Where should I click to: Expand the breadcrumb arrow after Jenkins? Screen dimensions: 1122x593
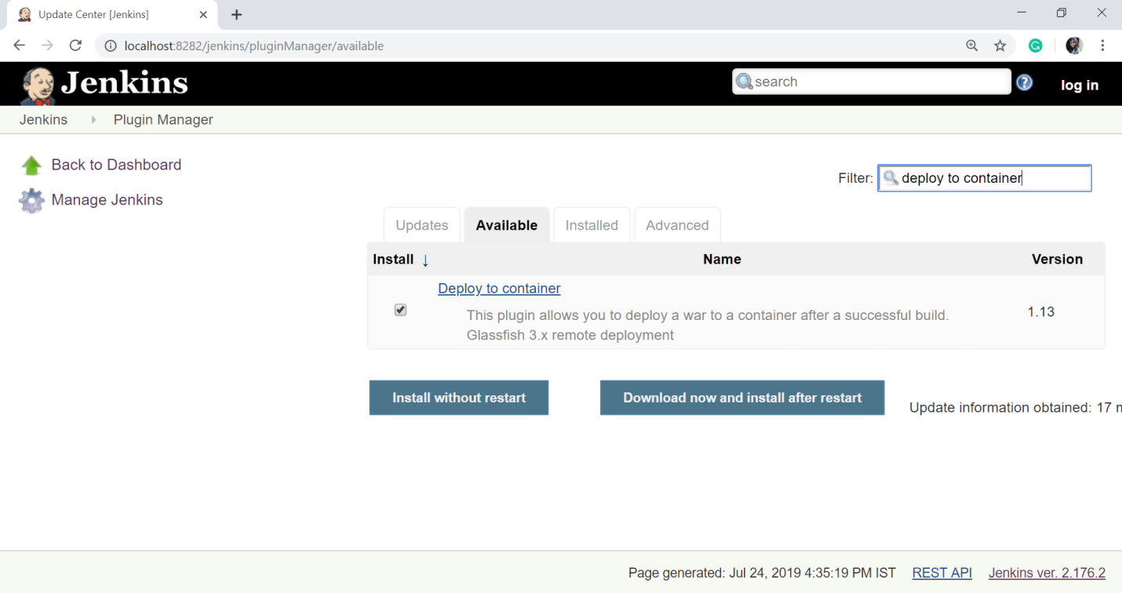click(x=93, y=120)
